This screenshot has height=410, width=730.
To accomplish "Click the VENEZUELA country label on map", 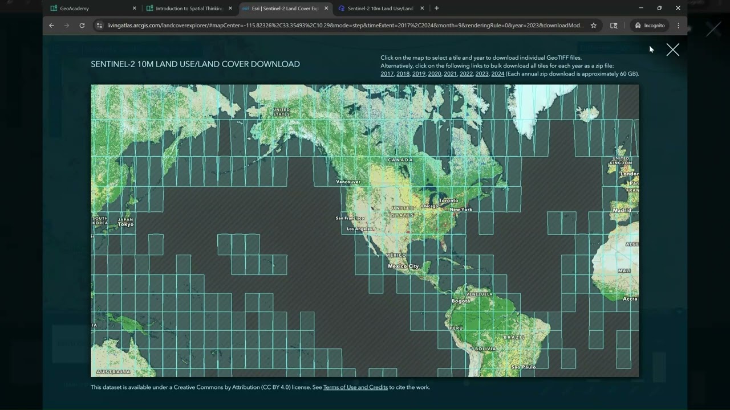I will tap(479, 294).
